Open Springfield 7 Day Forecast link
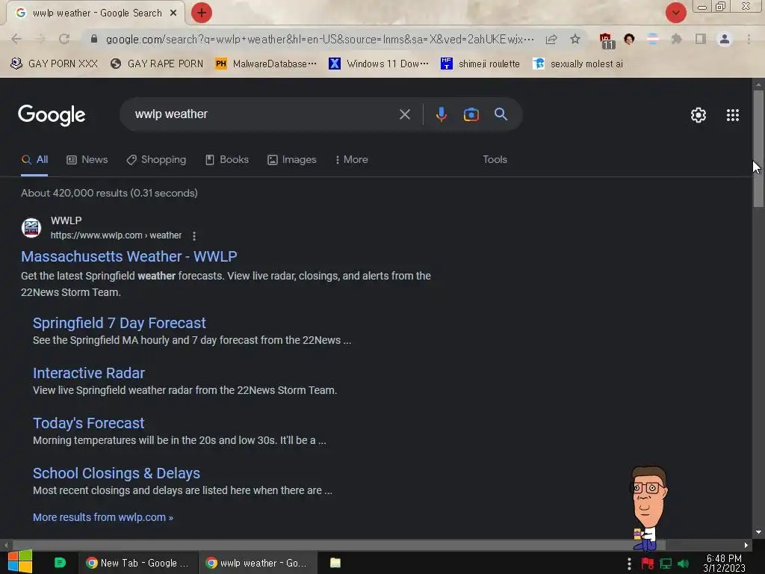Screen dimensions: 765x574 click(119, 323)
